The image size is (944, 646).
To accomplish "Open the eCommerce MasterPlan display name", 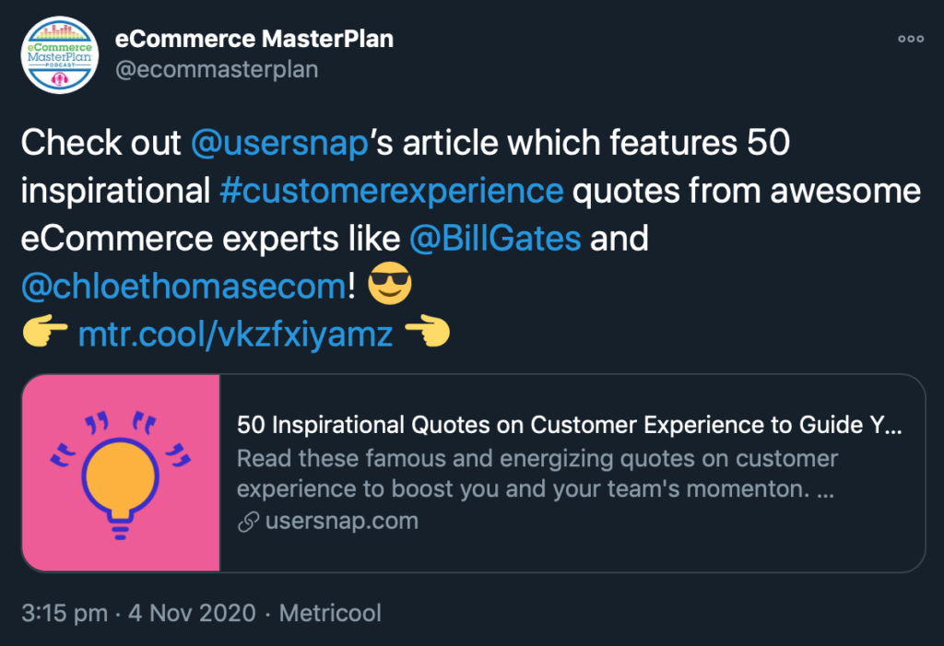I will (x=254, y=40).
